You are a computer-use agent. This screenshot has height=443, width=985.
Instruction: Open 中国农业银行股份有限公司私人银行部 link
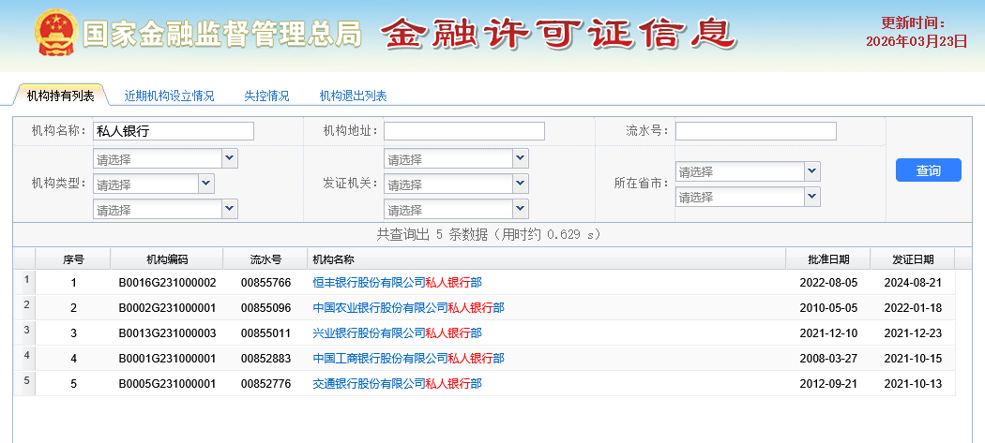click(x=408, y=307)
